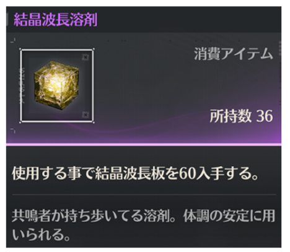
Task: Click the small pattern mark at icon's bottom-right
Action: tap(86, 115)
